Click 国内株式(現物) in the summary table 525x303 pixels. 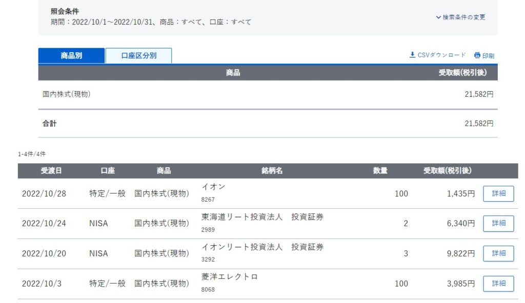click(67, 94)
